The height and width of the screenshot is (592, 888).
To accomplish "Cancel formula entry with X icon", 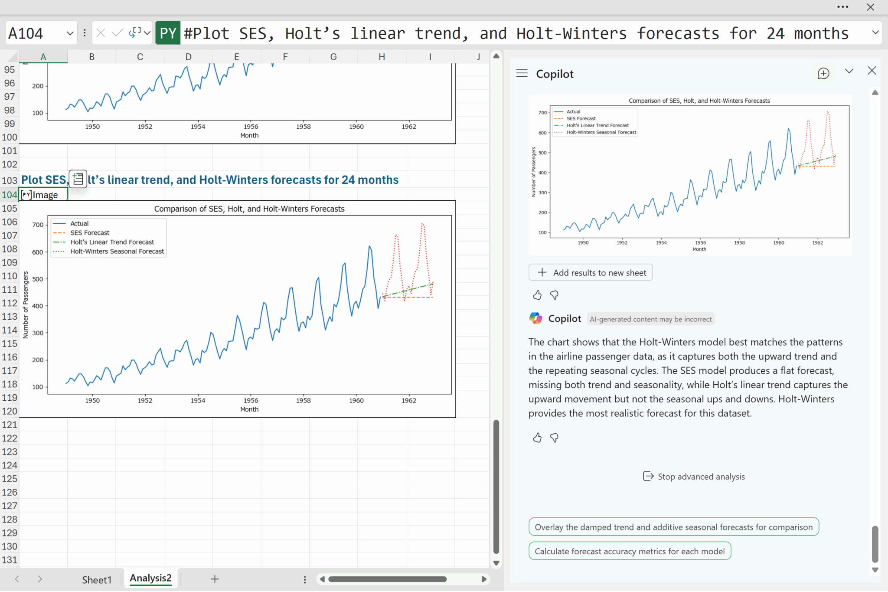I will pos(101,33).
